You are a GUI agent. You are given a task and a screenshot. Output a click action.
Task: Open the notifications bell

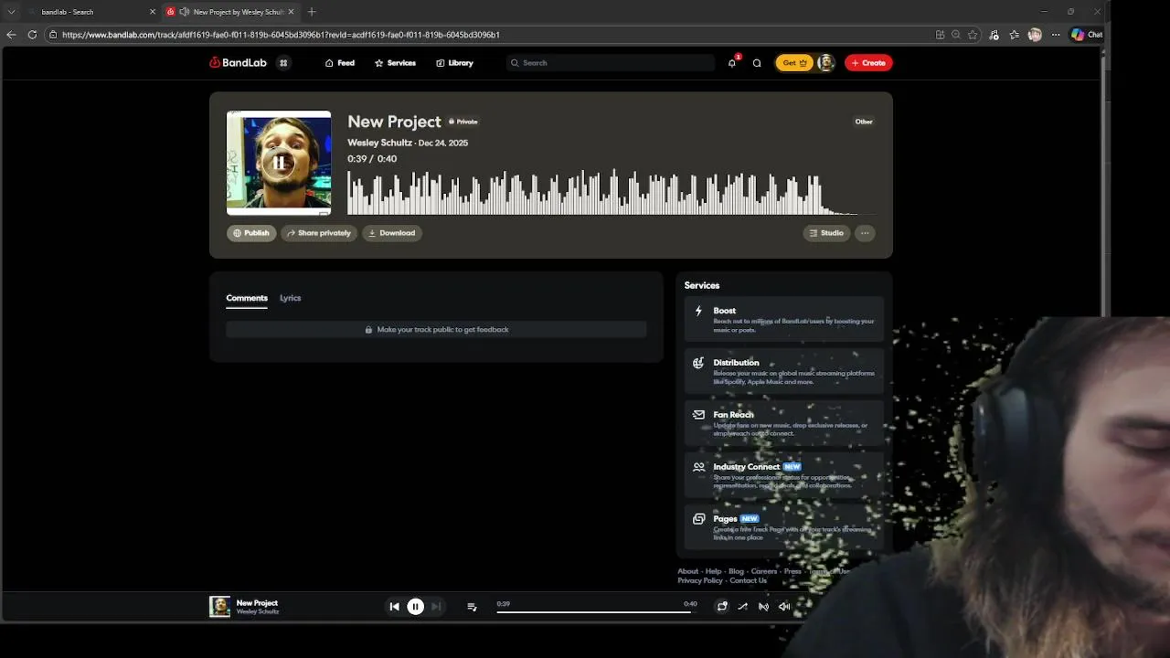(732, 63)
